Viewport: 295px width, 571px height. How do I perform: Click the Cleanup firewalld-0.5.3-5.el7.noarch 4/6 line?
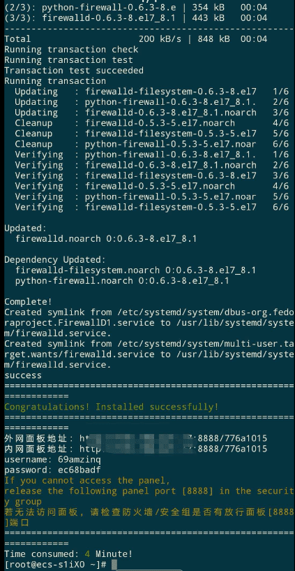tap(151, 123)
